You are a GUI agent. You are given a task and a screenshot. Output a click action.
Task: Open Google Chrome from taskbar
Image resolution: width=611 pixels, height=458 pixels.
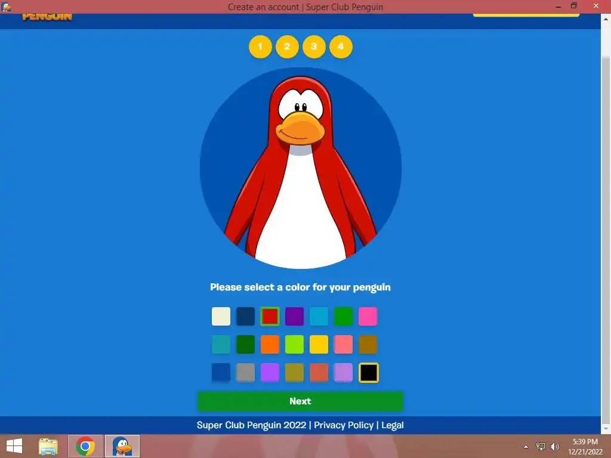tap(85, 446)
